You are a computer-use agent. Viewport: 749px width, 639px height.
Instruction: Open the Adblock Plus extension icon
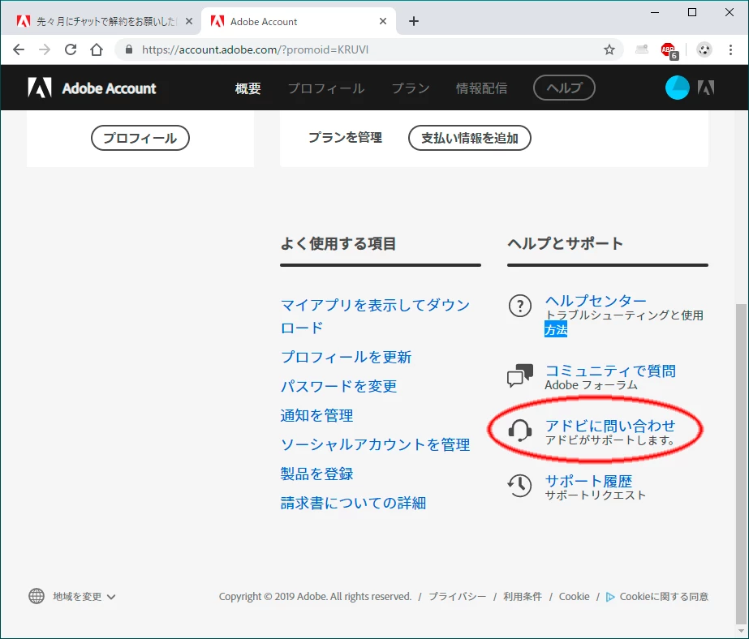[x=669, y=50]
